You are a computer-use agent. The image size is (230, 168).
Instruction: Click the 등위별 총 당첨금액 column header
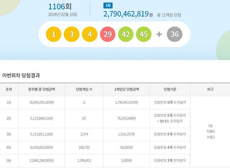[x=42, y=89]
